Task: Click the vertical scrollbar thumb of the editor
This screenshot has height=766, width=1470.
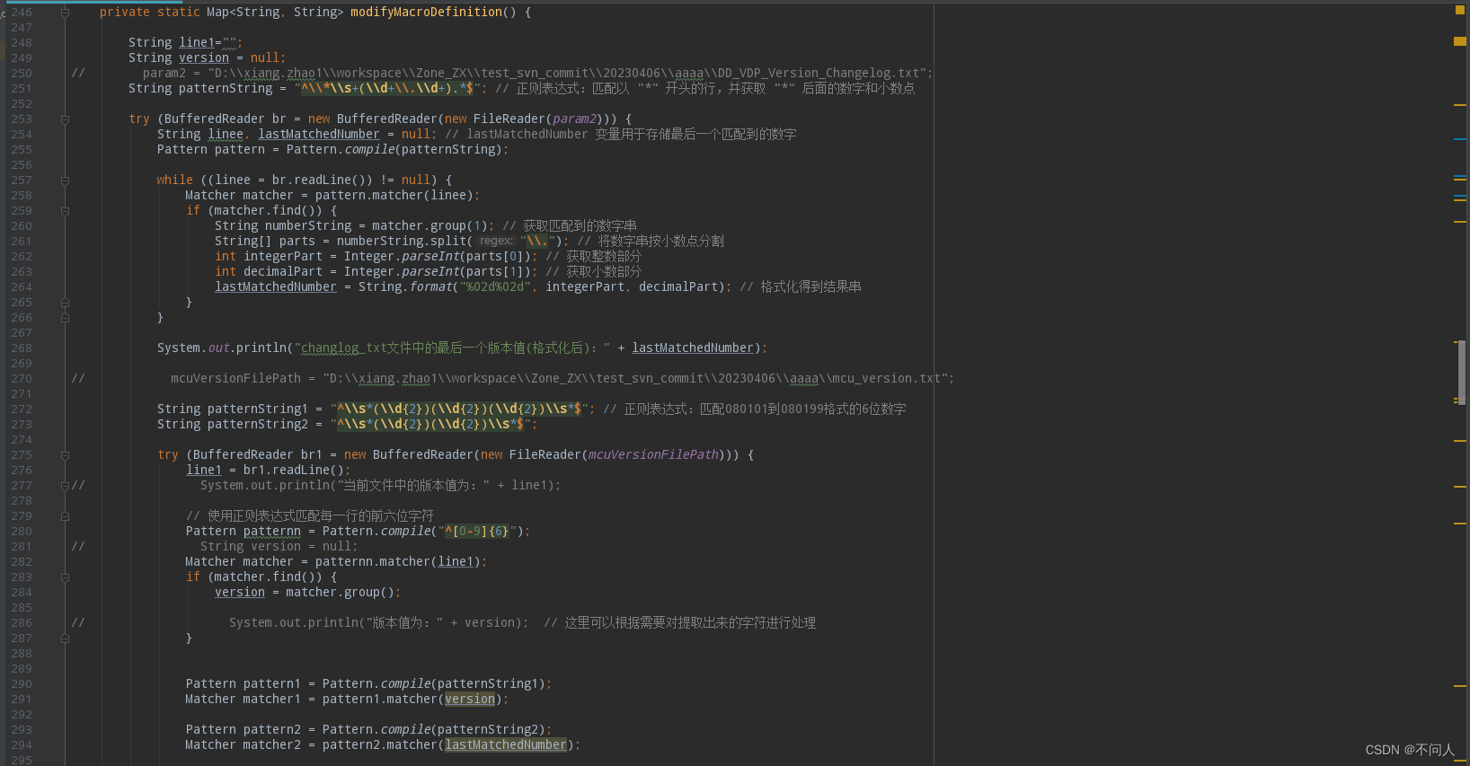Action: (1462, 373)
